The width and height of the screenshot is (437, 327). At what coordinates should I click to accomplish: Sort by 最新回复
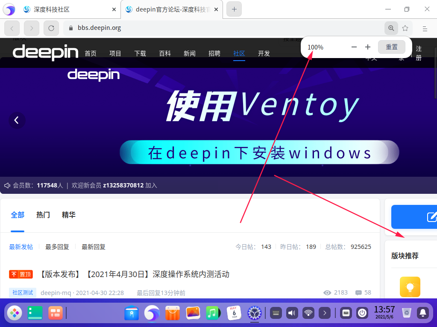pos(94,247)
